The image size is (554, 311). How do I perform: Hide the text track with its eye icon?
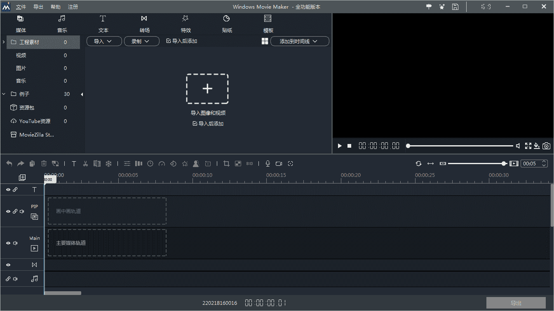point(8,190)
